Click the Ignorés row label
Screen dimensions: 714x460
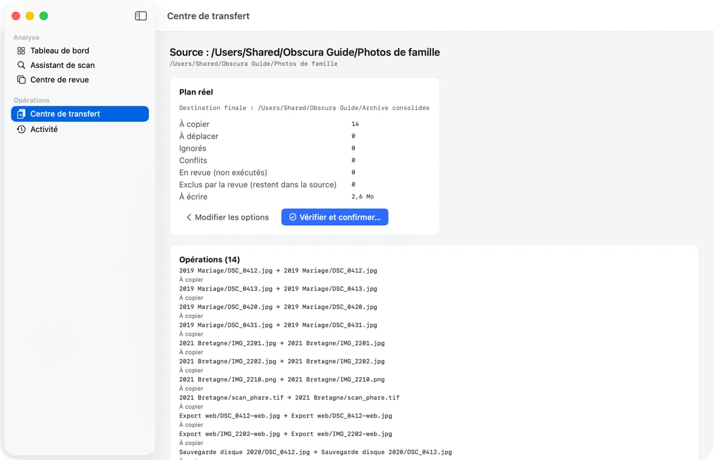point(192,148)
